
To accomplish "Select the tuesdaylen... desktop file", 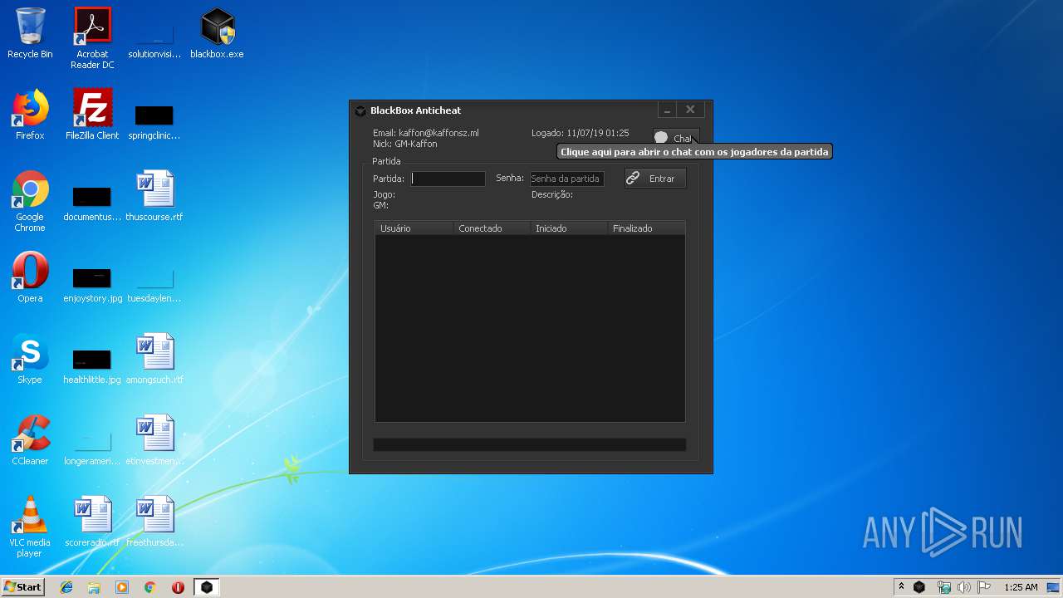I will coord(154,285).
